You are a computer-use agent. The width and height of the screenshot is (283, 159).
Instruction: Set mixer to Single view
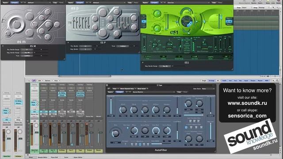[204, 80]
